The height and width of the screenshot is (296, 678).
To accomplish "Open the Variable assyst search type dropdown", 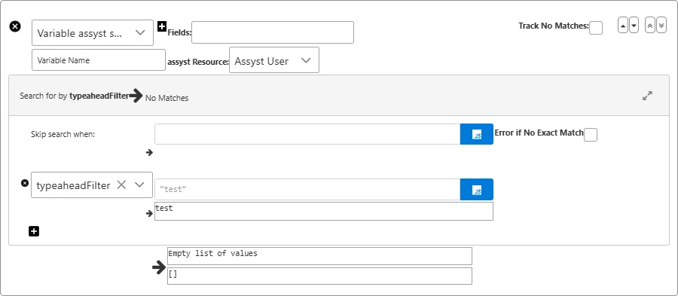I will (x=93, y=33).
